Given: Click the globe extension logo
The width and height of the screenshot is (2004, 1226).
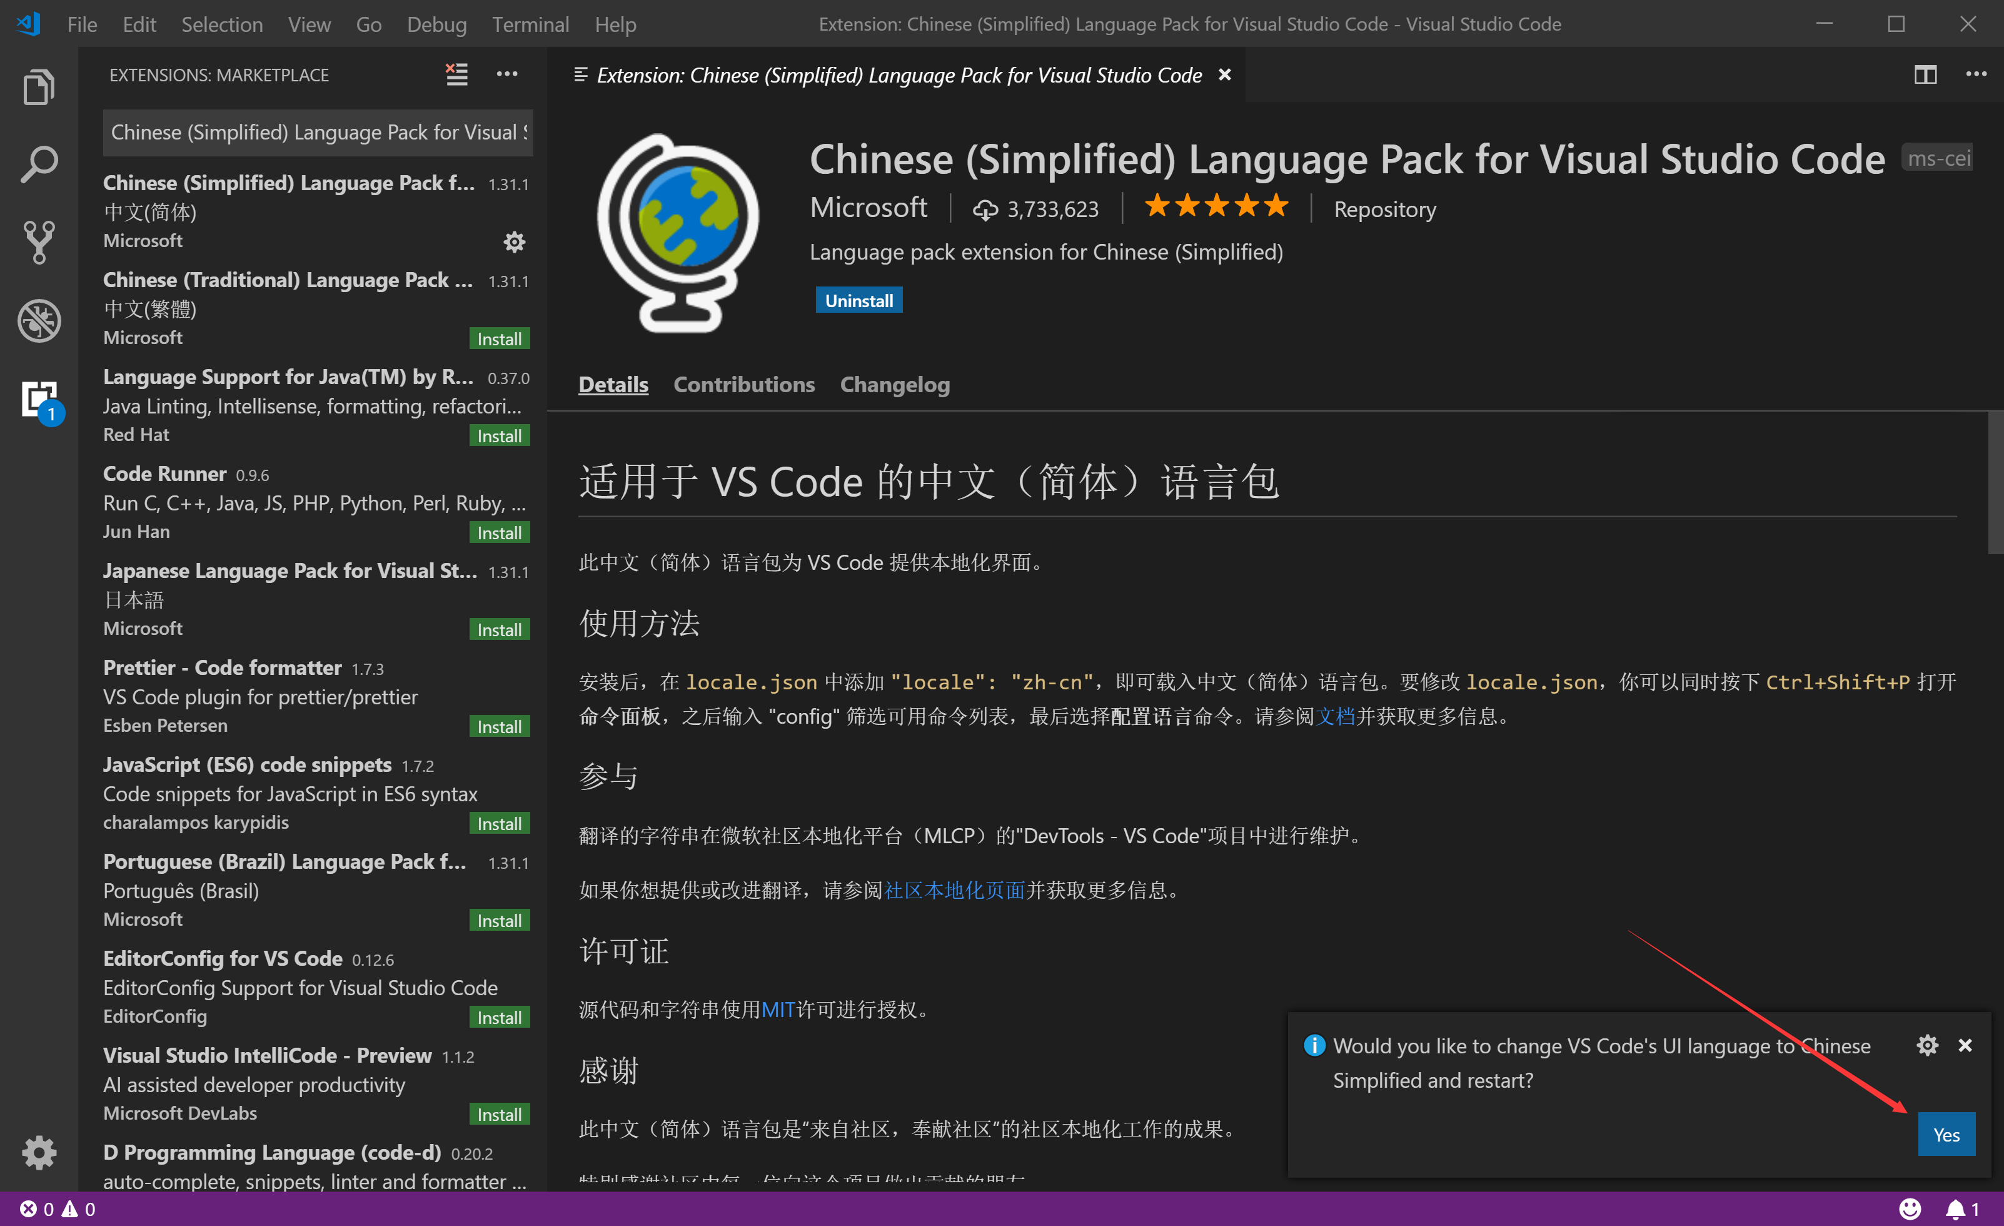Looking at the screenshot, I should [679, 235].
